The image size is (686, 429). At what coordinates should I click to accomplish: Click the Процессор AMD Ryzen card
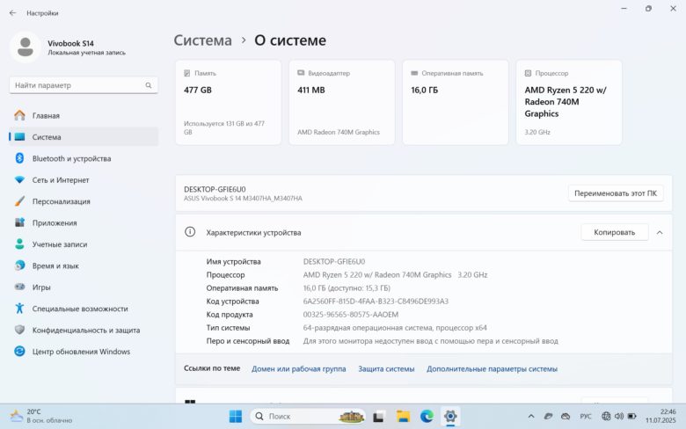[569, 102]
